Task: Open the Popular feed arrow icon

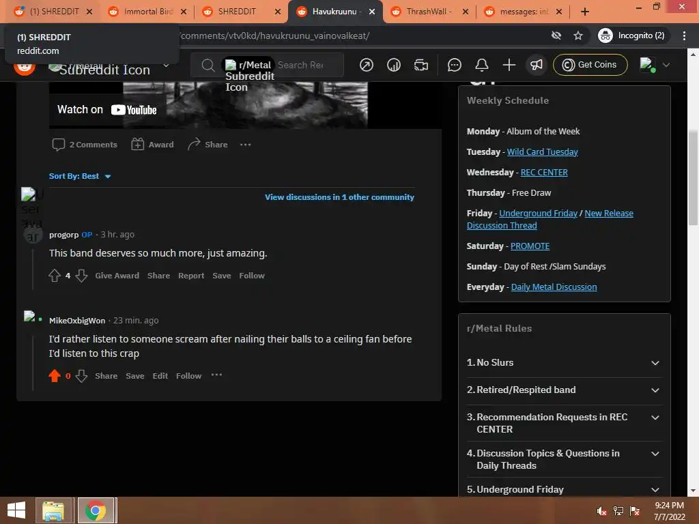Action: click(367, 65)
